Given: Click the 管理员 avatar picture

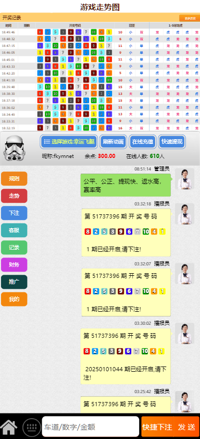Looking at the screenshot, I should point(184,179).
